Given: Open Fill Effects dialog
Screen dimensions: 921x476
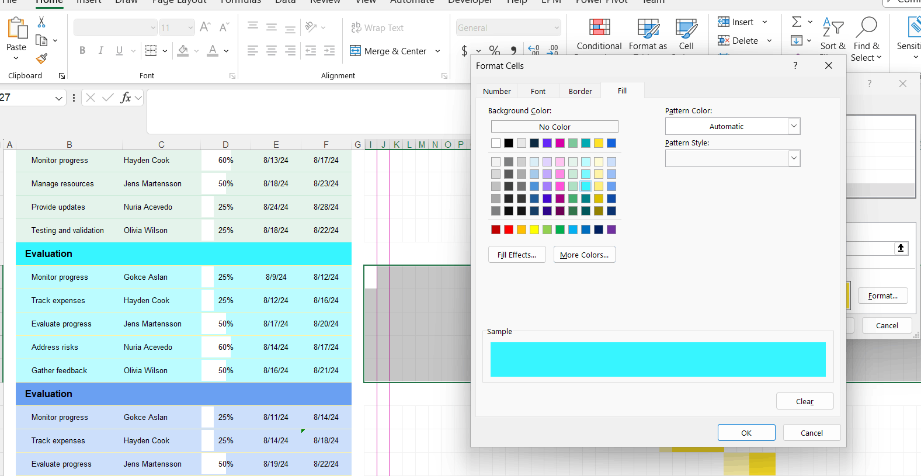Looking at the screenshot, I should pyautogui.click(x=517, y=255).
